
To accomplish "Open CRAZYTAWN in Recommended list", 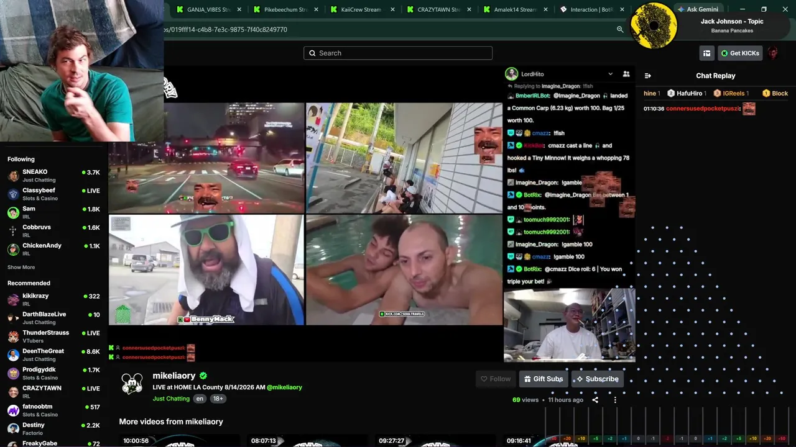I will pyautogui.click(x=54, y=392).
